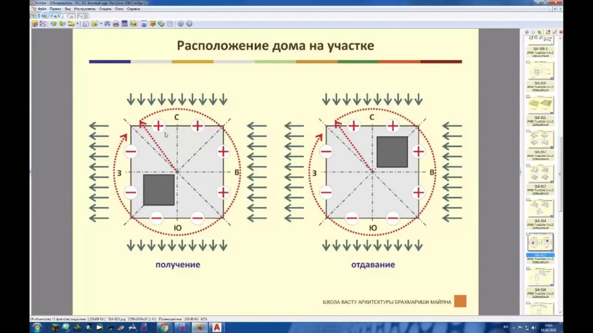Screen dimensions: 593x333
Task: Expand the dropdown arrow beside the copy-to-folder icon
Action: tap(101, 24)
